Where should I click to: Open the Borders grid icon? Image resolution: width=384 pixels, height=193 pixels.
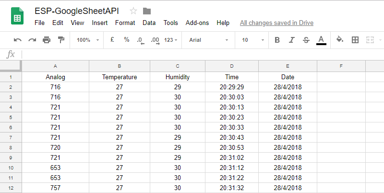tap(355, 40)
